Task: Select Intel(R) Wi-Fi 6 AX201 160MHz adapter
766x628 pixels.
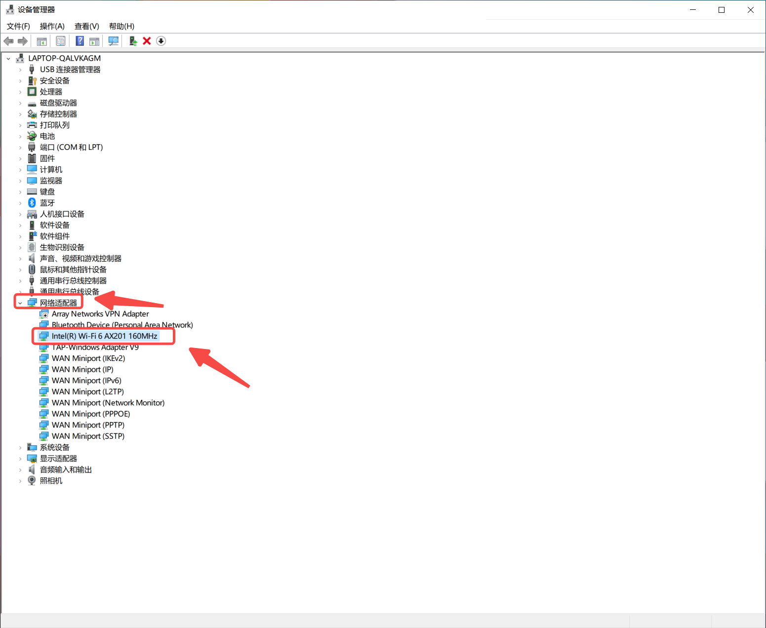Action: click(x=104, y=336)
